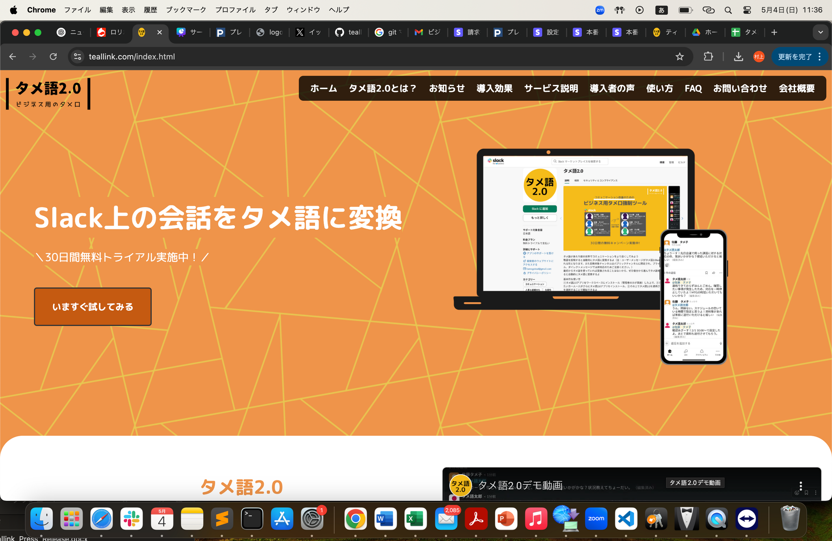The width and height of the screenshot is (832, 541).
Task: Open Sublime Text from the Dock
Action: (222, 519)
